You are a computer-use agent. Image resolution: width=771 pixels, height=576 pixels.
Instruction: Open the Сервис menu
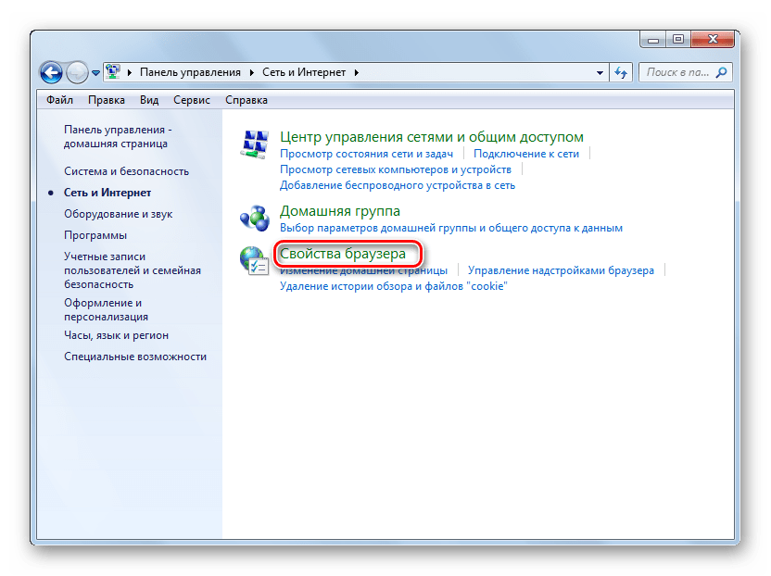point(192,100)
